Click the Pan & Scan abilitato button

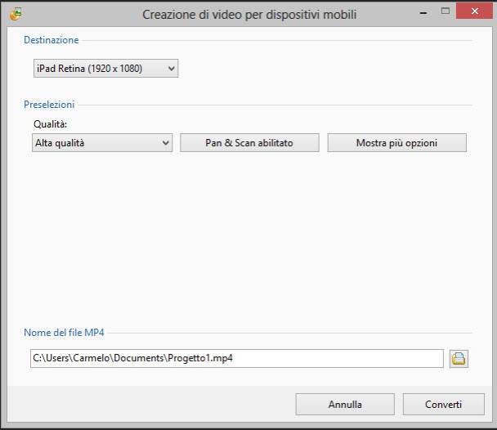tap(249, 142)
